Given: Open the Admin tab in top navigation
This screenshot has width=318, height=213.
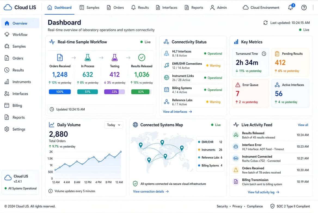Looking at the screenshot, I should tap(218, 8).
